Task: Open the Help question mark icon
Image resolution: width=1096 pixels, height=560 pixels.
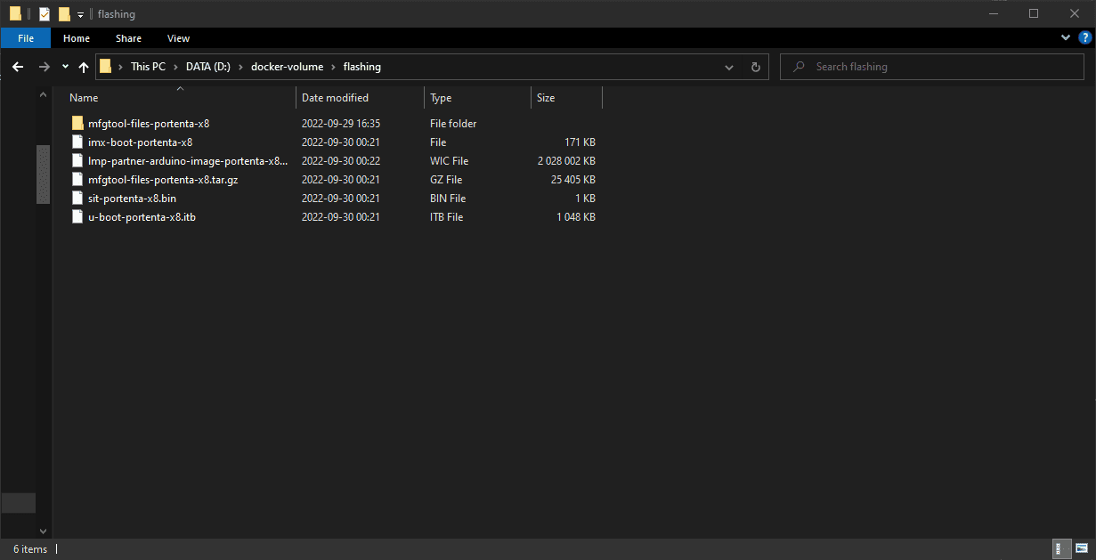Action: tap(1084, 38)
